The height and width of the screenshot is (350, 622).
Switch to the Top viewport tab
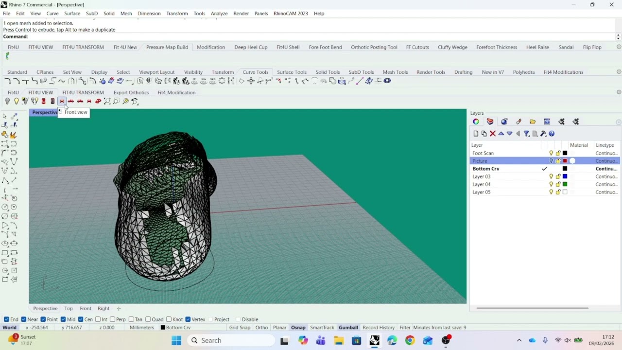pyautogui.click(x=69, y=308)
